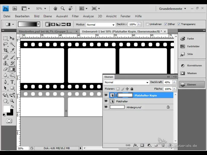The height and width of the screenshot is (155, 207).
Task: Select the Healing Brush tool
Action: click(5, 57)
